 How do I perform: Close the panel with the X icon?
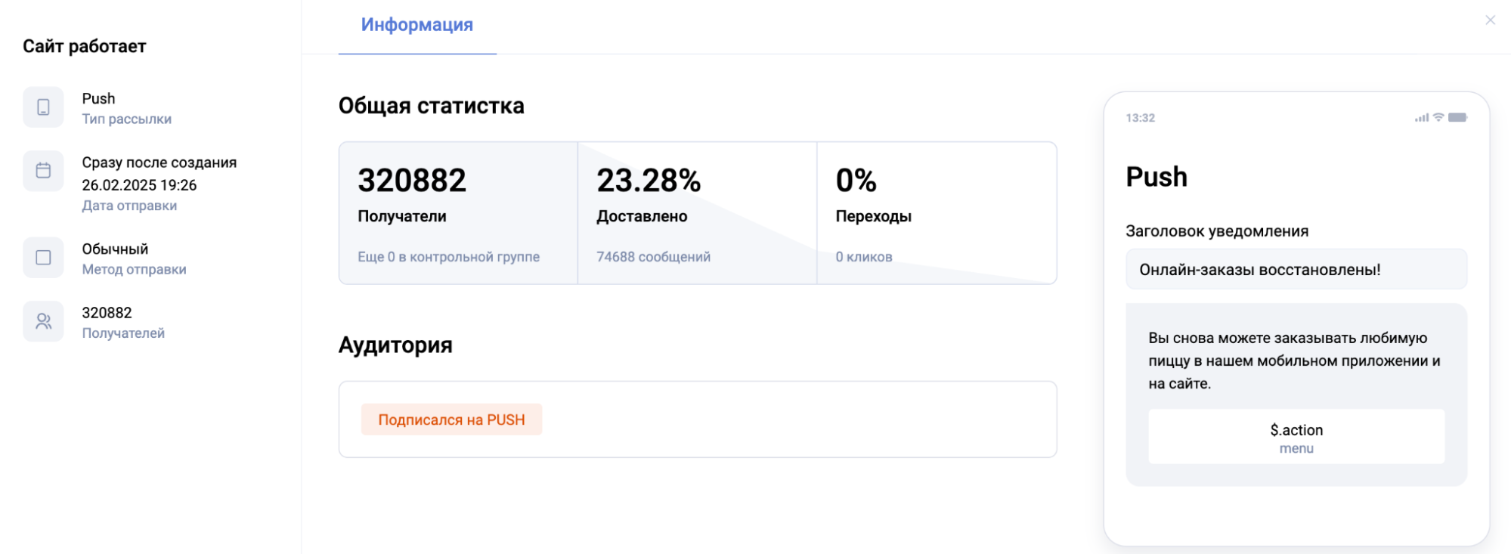[1490, 20]
